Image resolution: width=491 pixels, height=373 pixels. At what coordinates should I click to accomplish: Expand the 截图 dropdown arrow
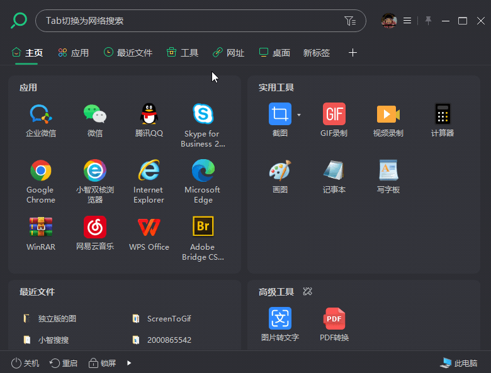pos(299,115)
